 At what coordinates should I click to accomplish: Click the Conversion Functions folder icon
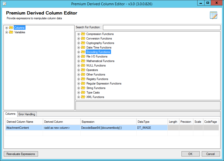pos(83,38)
